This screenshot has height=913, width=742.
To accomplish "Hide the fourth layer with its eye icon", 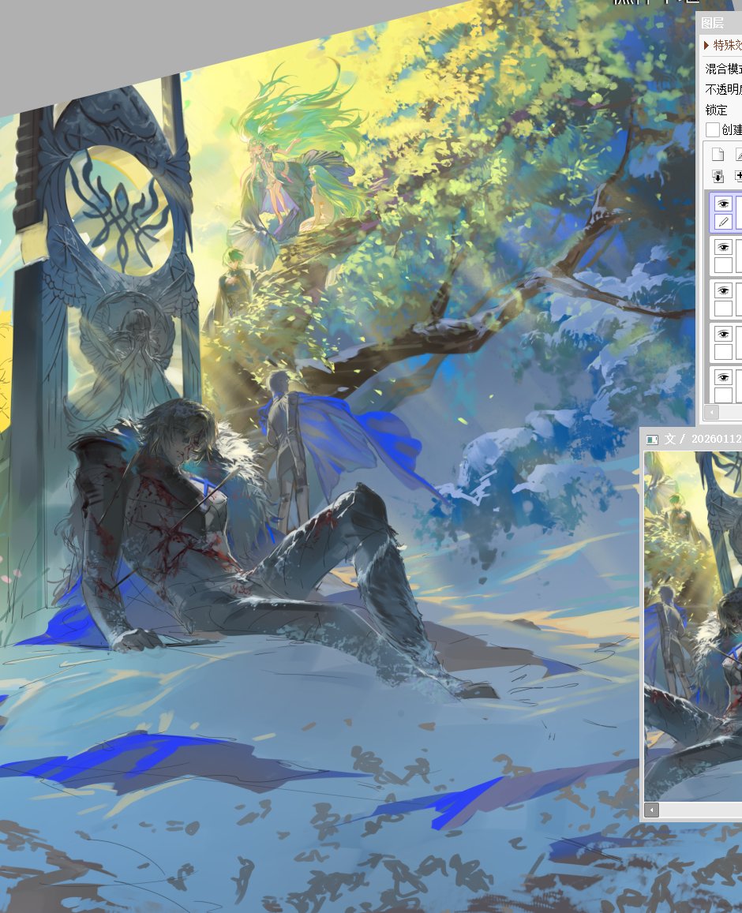I will pos(723,335).
